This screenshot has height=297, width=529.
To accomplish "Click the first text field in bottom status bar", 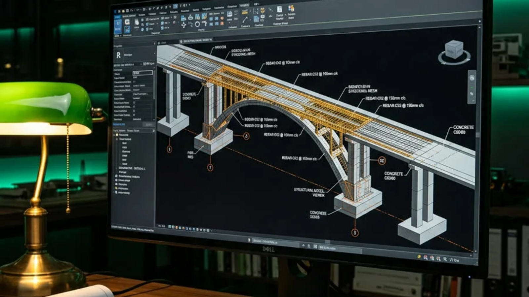I will 275,243.
